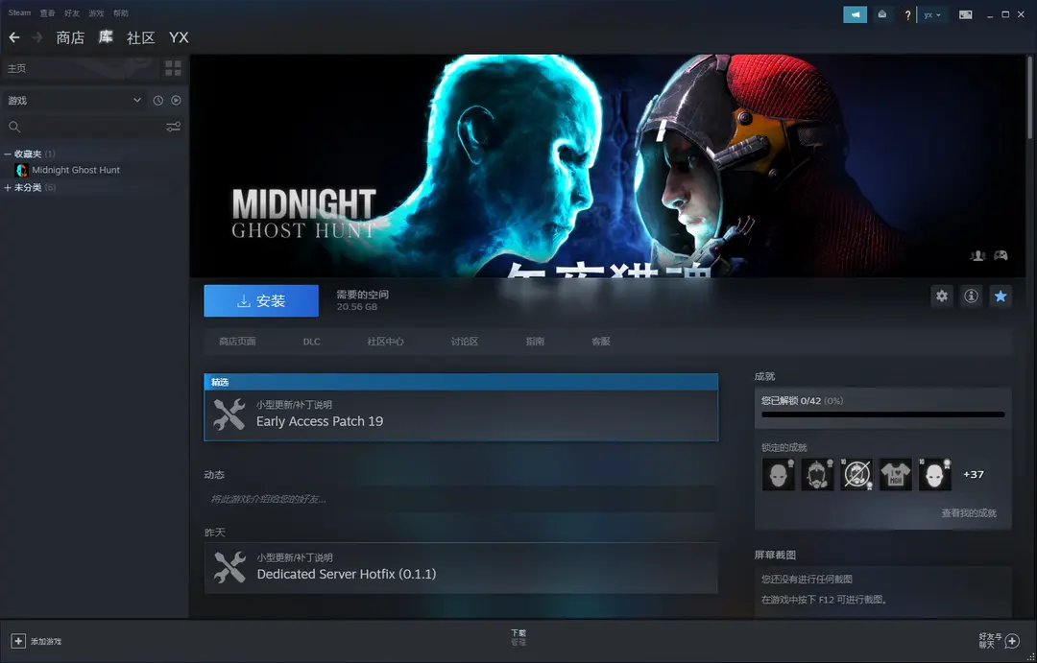Viewport: 1037px width, 663px height.
Task: Open the 社区中心 tab
Action: 386,342
